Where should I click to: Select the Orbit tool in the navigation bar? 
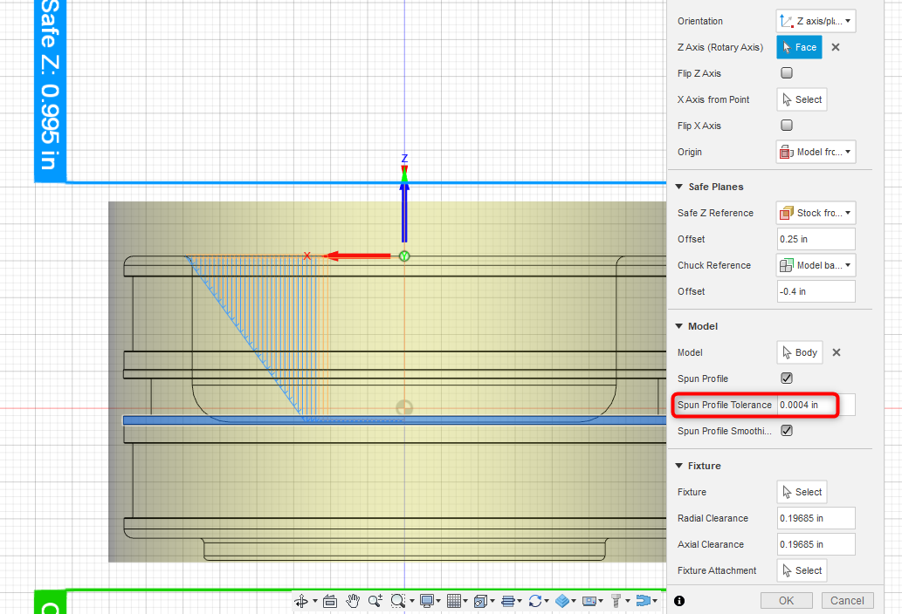tap(303, 600)
